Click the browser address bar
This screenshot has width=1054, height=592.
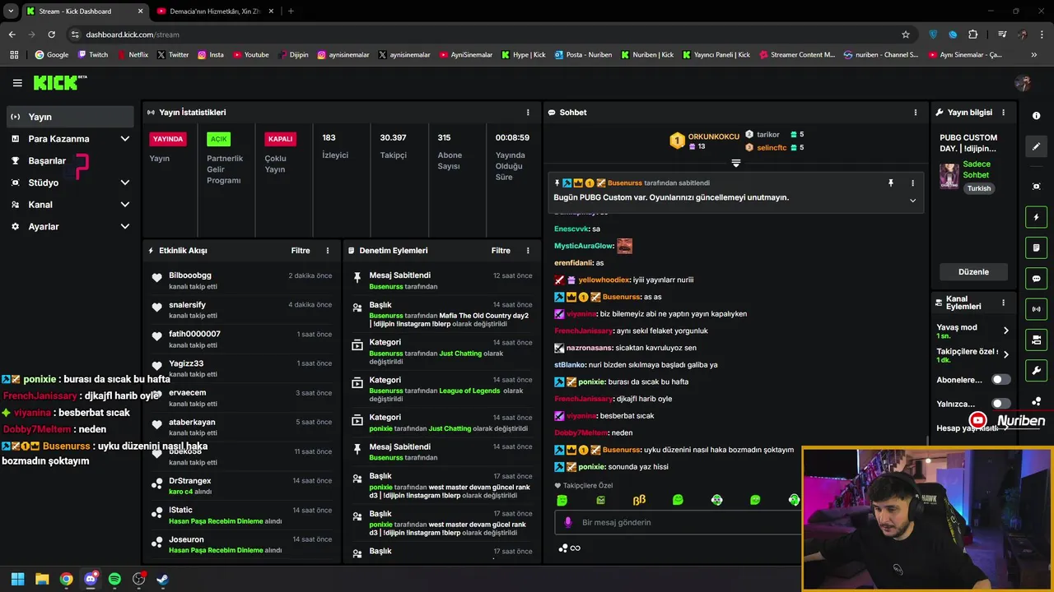(486, 35)
